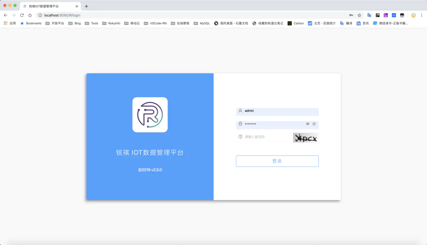The width and height of the screenshot is (427, 245).
Task: Go to the browser home page icon
Action: (x=30, y=15)
